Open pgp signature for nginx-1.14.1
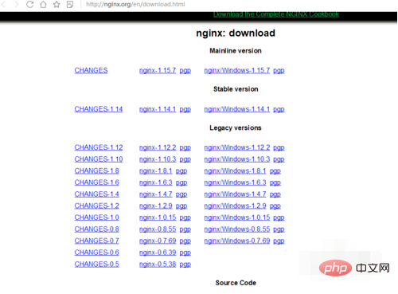 click(x=185, y=109)
